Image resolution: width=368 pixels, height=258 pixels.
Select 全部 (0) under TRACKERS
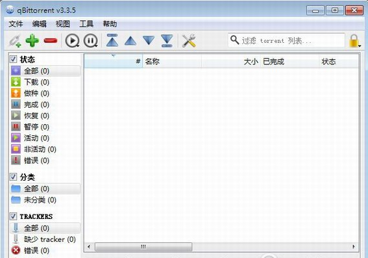pyautogui.click(x=45, y=228)
